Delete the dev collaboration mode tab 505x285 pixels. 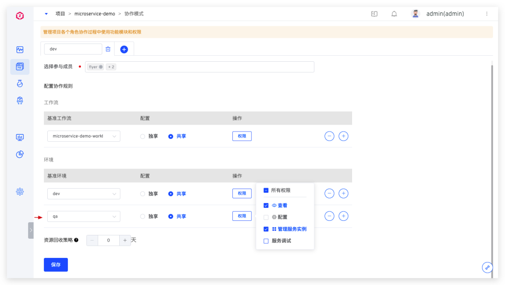(108, 49)
